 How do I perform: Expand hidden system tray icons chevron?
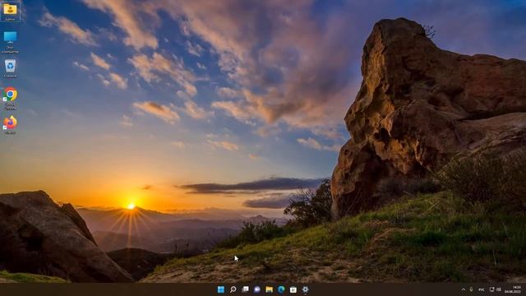pos(464,289)
